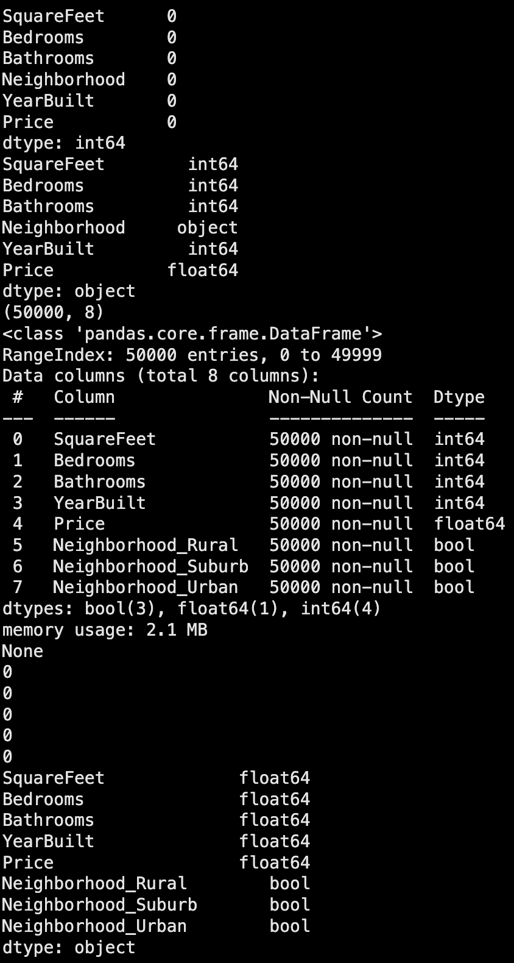Click the 'None' output line
514x963 pixels.
23,651
